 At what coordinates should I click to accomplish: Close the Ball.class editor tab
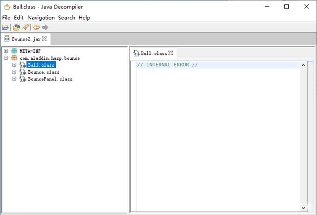tap(171, 53)
